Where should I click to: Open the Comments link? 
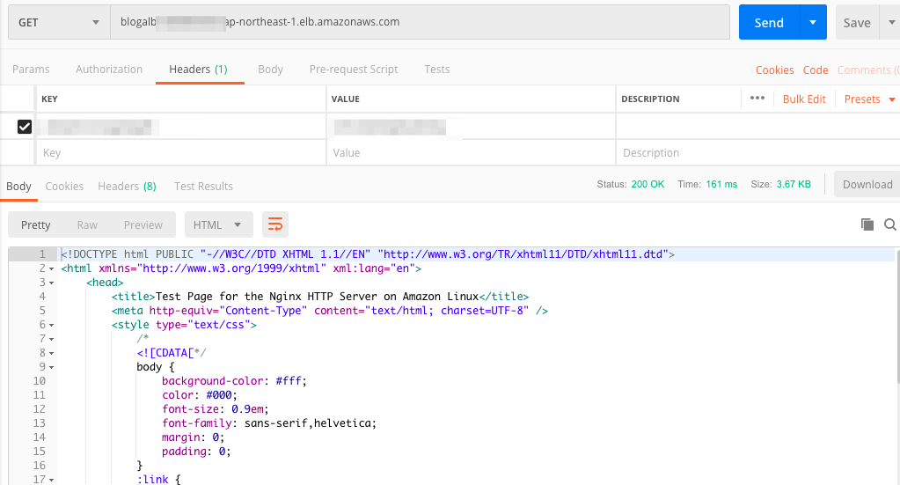coord(867,70)
